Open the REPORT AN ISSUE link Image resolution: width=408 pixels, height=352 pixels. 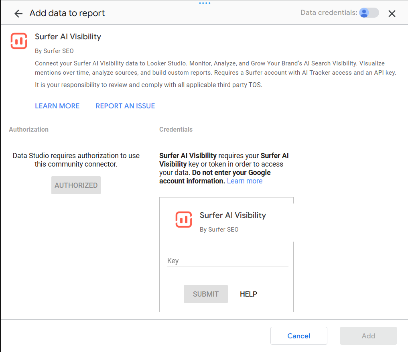[125, 106]
